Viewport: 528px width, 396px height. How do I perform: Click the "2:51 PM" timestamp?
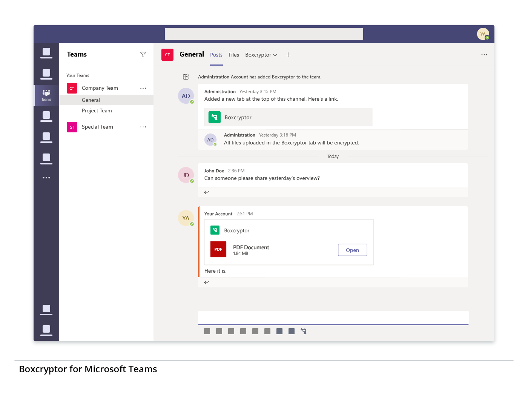[245, 214]
